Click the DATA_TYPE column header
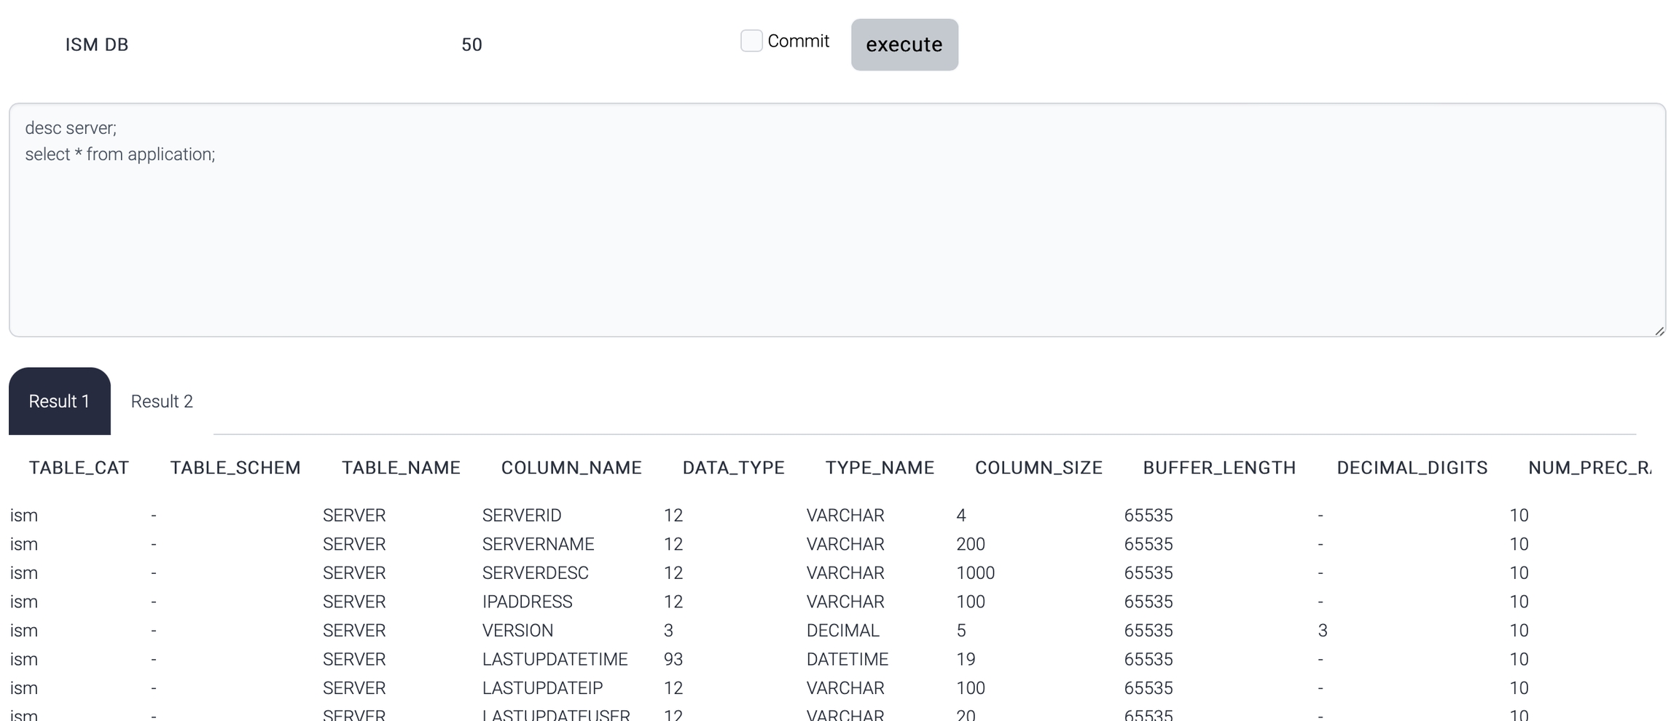The image size is (1679, 721). [x=733, y=468]
